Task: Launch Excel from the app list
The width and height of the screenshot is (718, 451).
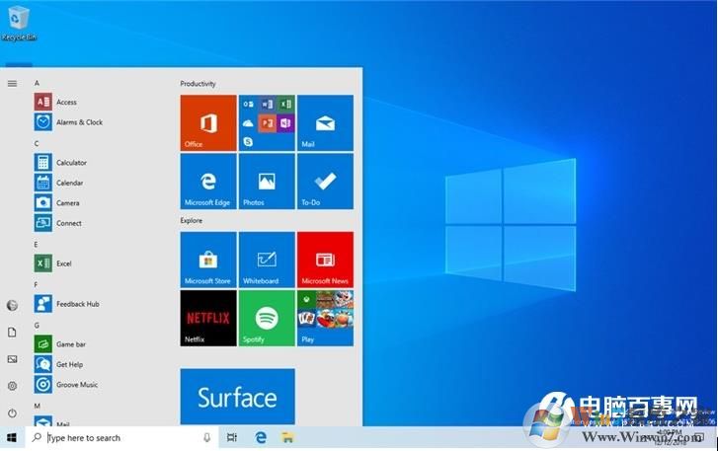Action: click(52, 263)
